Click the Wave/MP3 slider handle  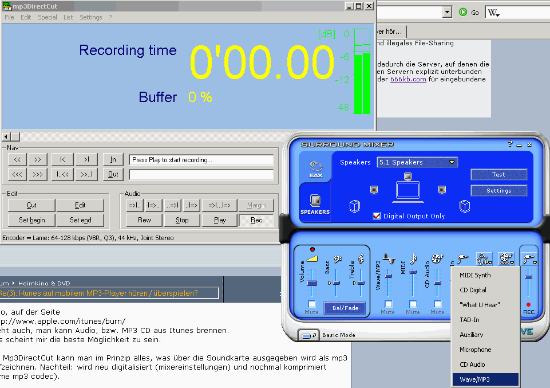[388, 276]
